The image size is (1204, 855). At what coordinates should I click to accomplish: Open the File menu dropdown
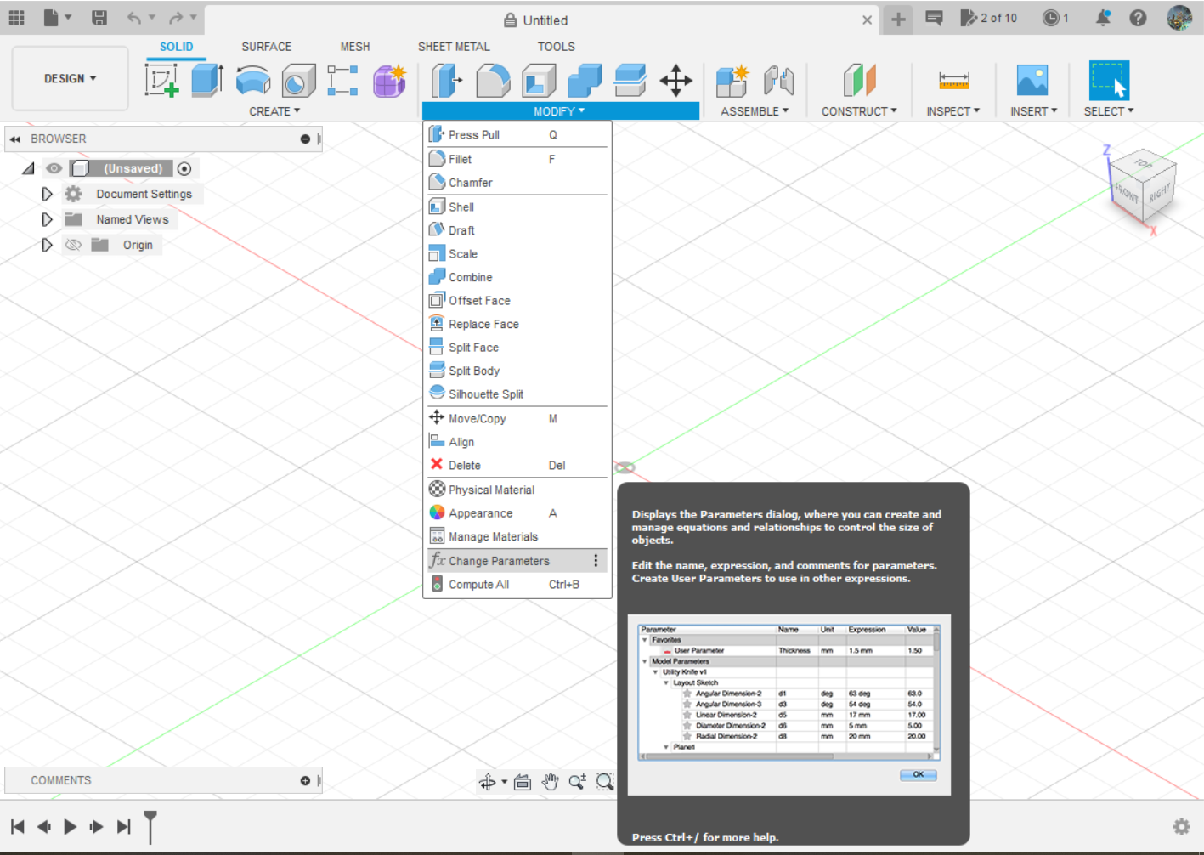(x=57, y=17)
